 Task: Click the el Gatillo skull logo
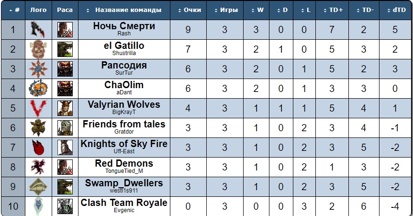coord(38,49)
